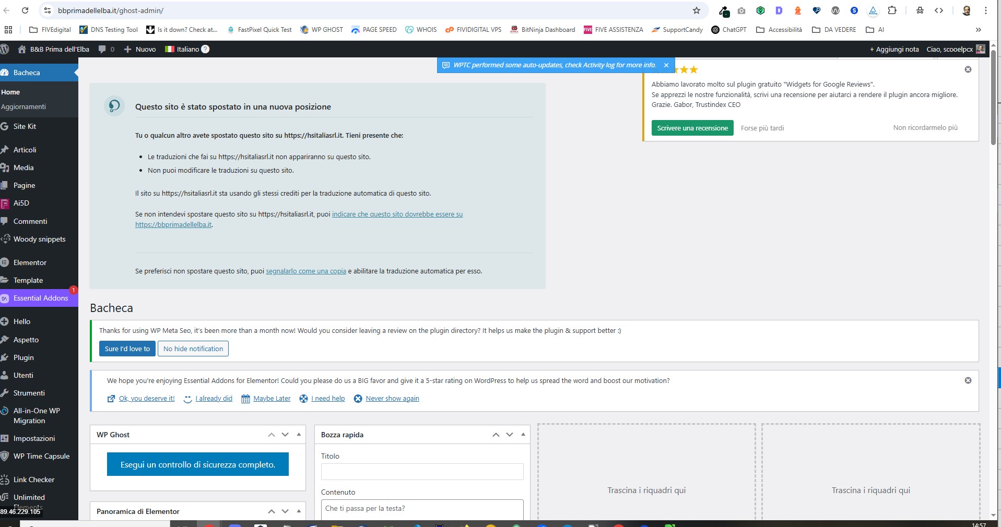The height and width of the screenshot is (527, 1001).
Task: Click the WordPress logo in admin bar
Action: pyautogui.click(x=5, y=49)
